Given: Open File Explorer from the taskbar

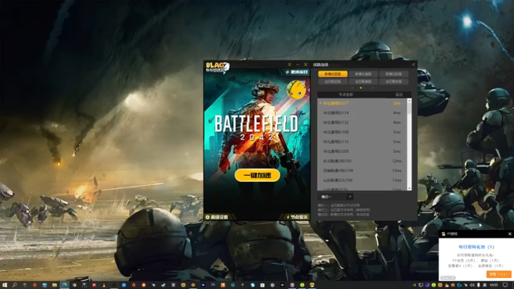Looking at the screenshot, I should (x=55, y=285).
